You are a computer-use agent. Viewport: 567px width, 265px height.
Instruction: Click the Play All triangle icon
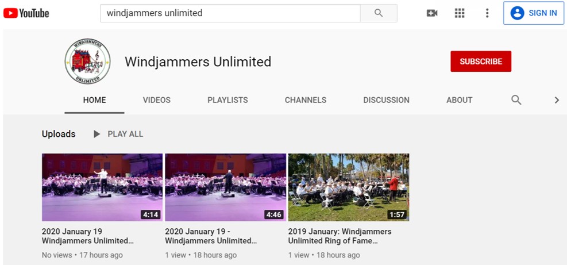pyautogui.click(x=97, y=134)
